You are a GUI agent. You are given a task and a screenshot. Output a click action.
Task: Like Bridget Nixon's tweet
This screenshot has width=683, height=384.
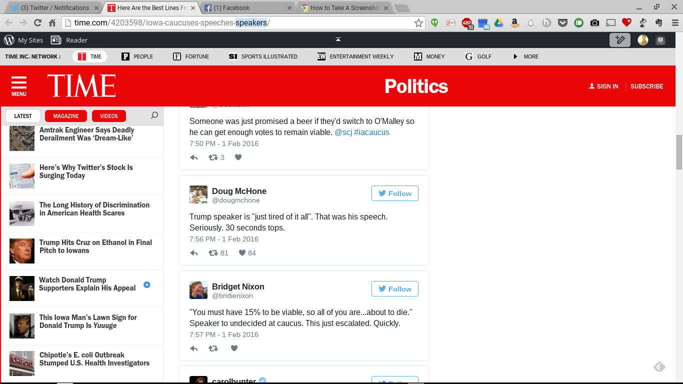(x=233, y=348)
